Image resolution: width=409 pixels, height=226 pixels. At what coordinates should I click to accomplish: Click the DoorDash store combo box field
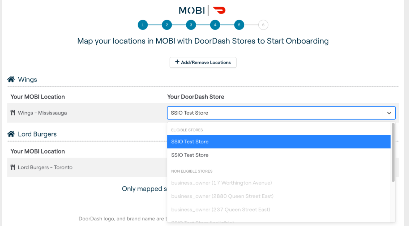coord(275,113)
